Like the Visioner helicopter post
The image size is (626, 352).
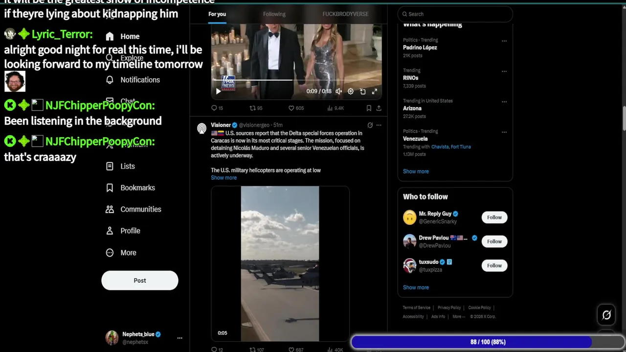[x=296, y=350]
